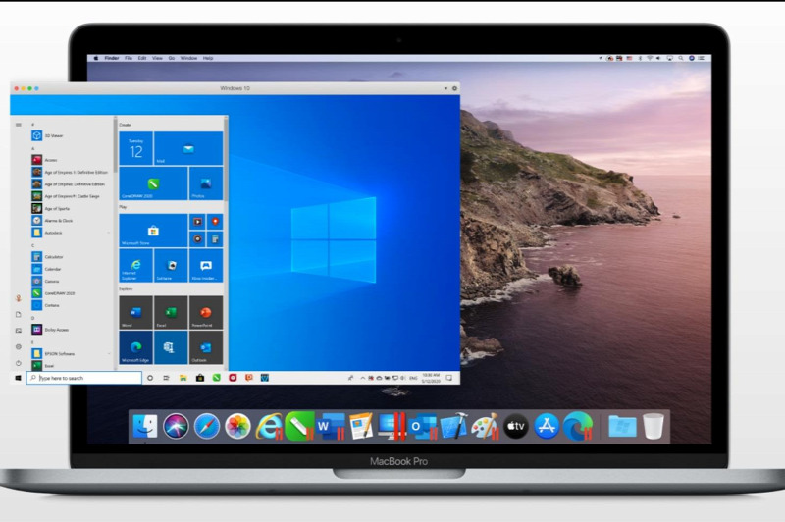
Task: Open Microsoft Edge in the Mac dock
Action: pyautogui.click(x=578, y=427)
